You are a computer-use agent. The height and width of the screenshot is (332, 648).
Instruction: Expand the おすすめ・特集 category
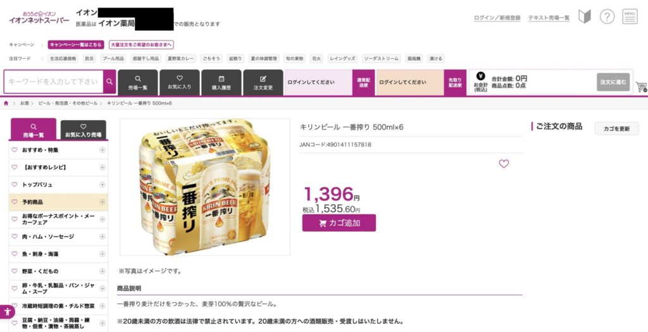102,150
